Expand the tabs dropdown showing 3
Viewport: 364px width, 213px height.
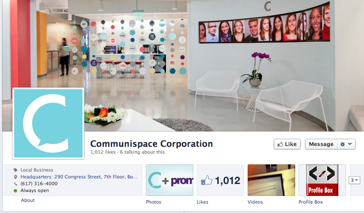(x=354, y=180)
